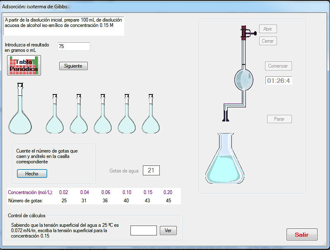The image size is (330, 250).
Task: Click the result input field containing 75
Action: (74, 46)
